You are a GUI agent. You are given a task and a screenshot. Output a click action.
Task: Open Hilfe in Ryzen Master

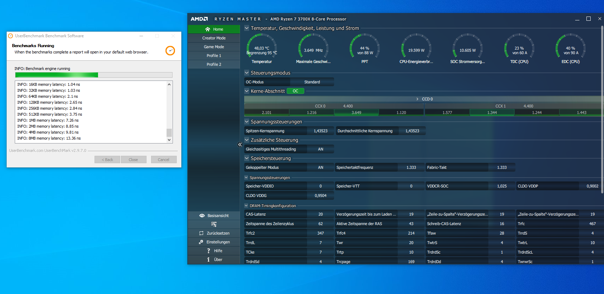(214, 251)
